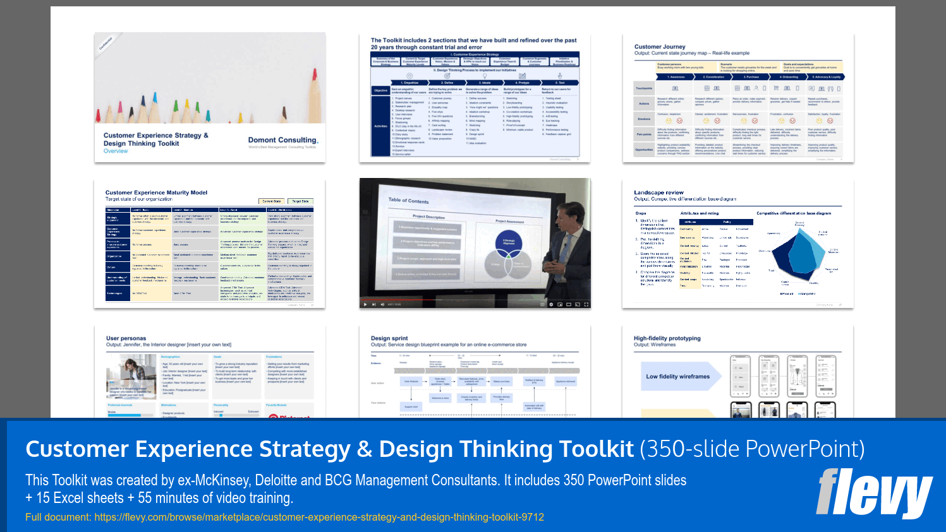Screen dimensions: 946x532
Task: Select the 1. Awareness journey stage
Action: [x=675, y=77]
